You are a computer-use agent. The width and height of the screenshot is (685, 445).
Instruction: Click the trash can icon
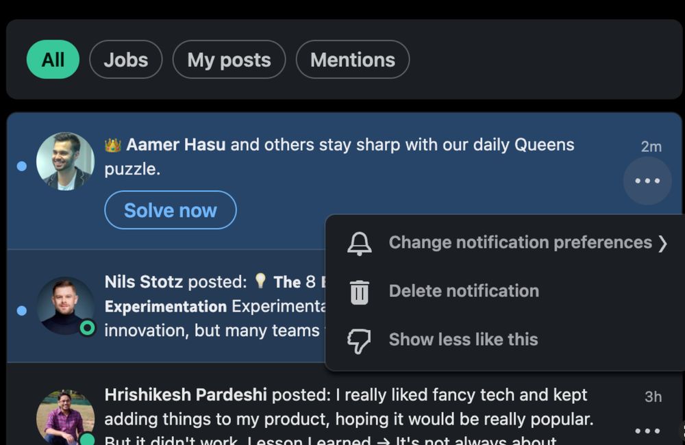[x=360, y=292]
